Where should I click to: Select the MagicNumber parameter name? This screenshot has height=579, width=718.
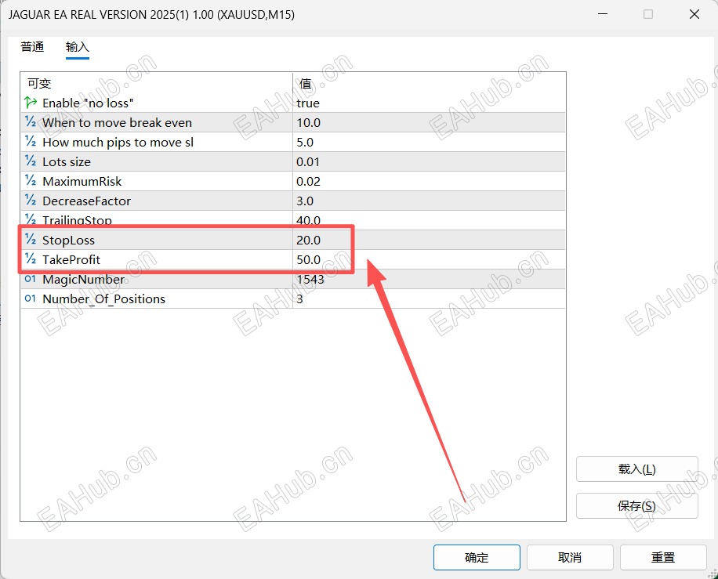[x=83, y=280]
